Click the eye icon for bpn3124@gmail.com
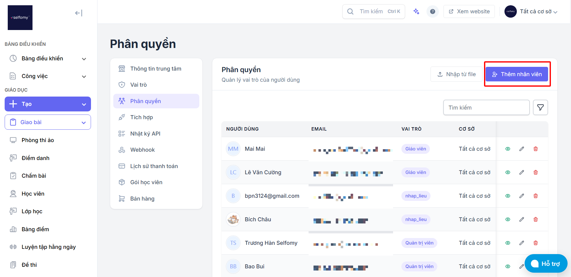 (x=508, y=196)
